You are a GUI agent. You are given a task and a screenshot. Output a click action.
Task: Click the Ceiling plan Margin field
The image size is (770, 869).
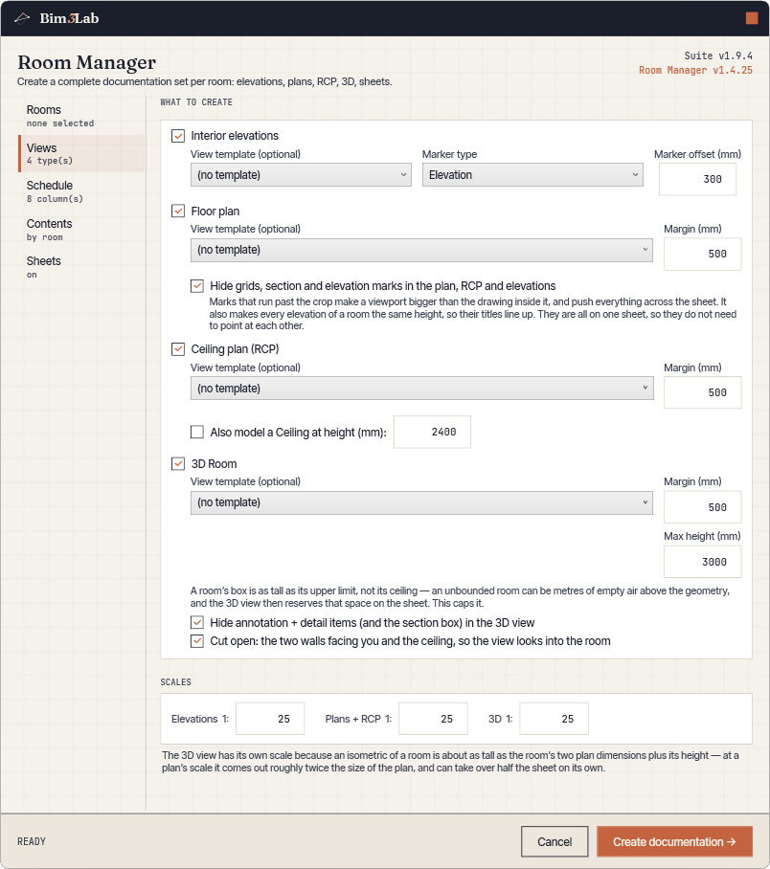pyautogui.click(x=702, y=392)
